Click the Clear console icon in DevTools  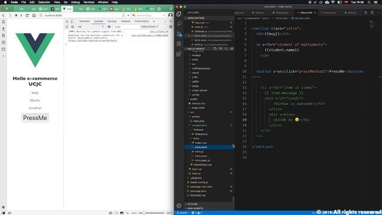72,27
